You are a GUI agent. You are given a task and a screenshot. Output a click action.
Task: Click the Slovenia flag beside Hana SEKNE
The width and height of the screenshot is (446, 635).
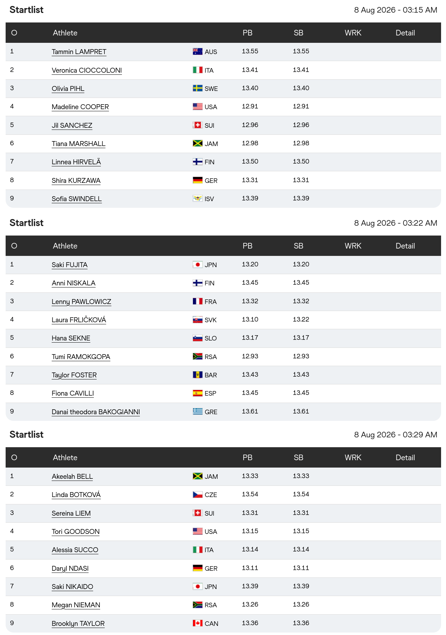pos(198,338)
